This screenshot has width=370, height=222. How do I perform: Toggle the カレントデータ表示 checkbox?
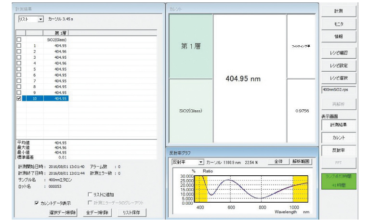point(37,203)
